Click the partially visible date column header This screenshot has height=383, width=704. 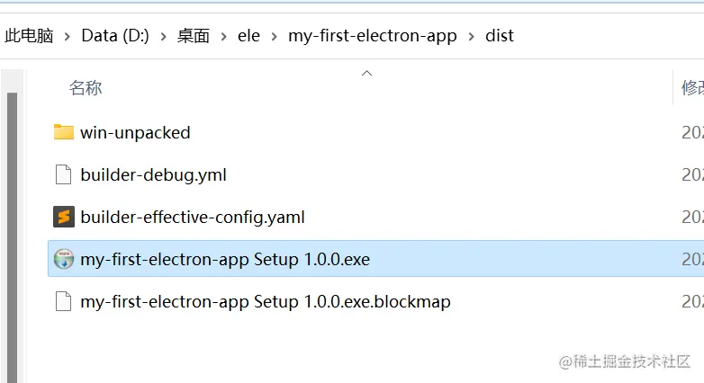[x=691, y=87]
